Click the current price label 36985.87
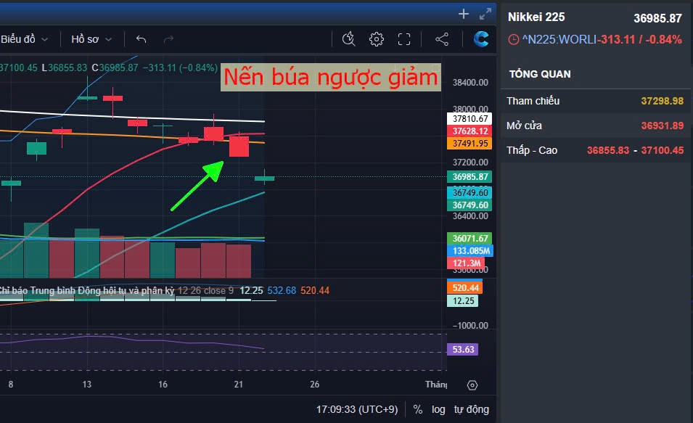 [469, 177]
